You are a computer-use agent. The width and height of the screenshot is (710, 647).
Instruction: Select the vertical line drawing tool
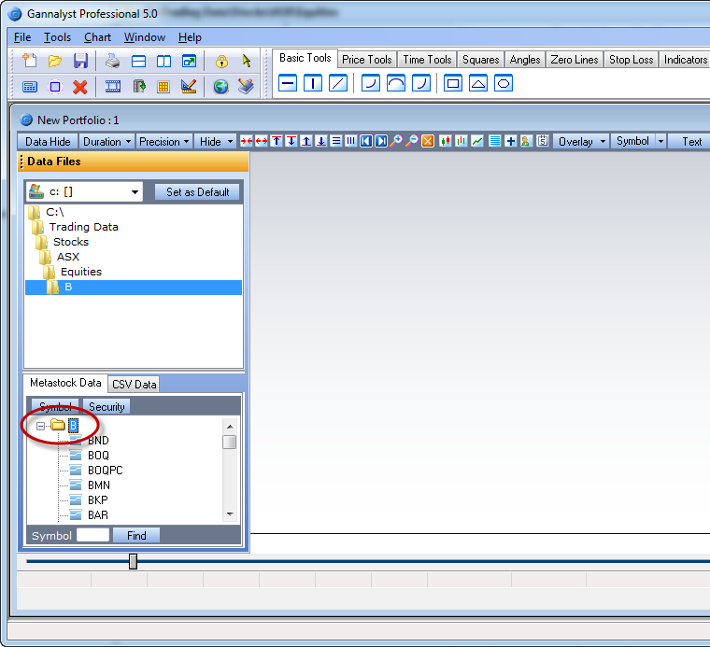pos(313,83)
